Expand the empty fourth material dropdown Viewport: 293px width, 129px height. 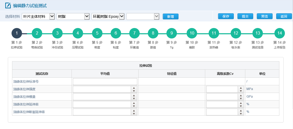tap(143, 16)
